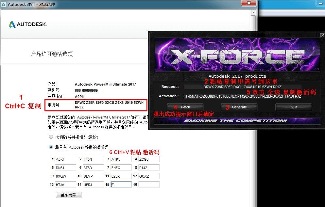Click the empty activation code box 16
This screenshot has width=325, height=207.
coord(149,185)
